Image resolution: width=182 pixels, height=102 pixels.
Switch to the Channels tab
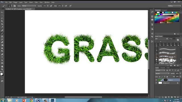[163, 68]
